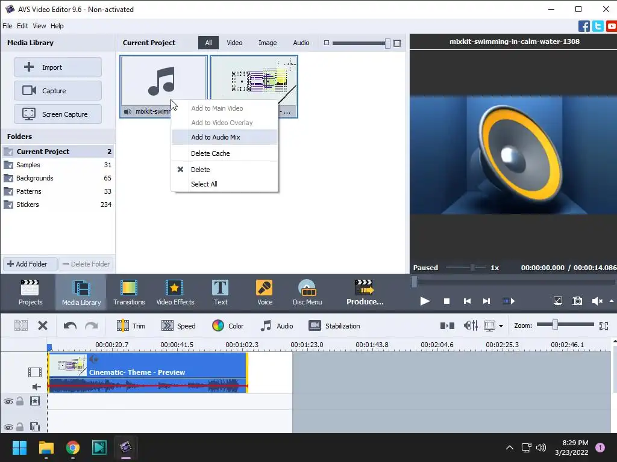Screen dimensions: 617x462
Task: Open the Samples folder
Action: (57, 165)
